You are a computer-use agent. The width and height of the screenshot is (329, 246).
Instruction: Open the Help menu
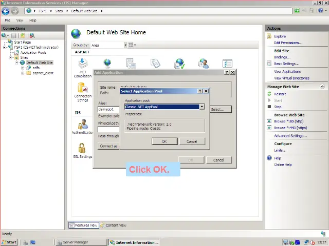click(33, 20)
